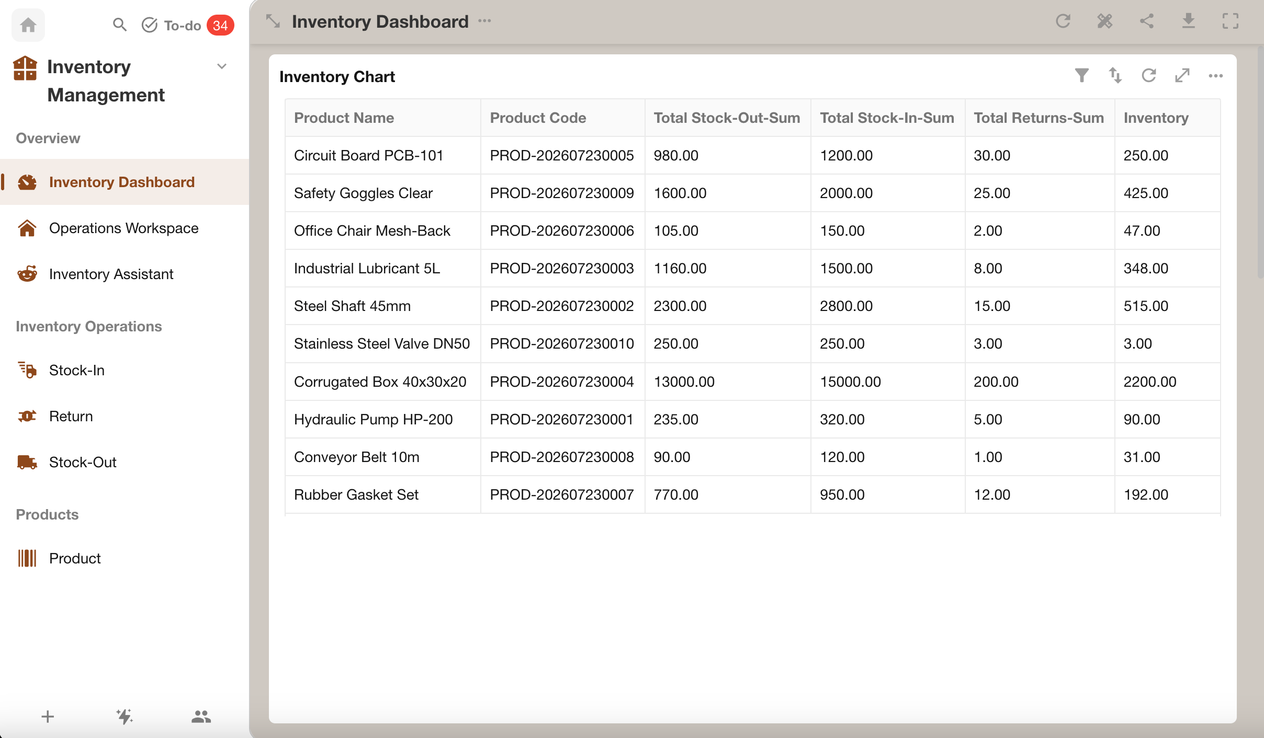Screen dimensions: 1264x738
Task: Select the Stainless Steel Valve DN50 cell
Action: point(383,343)
